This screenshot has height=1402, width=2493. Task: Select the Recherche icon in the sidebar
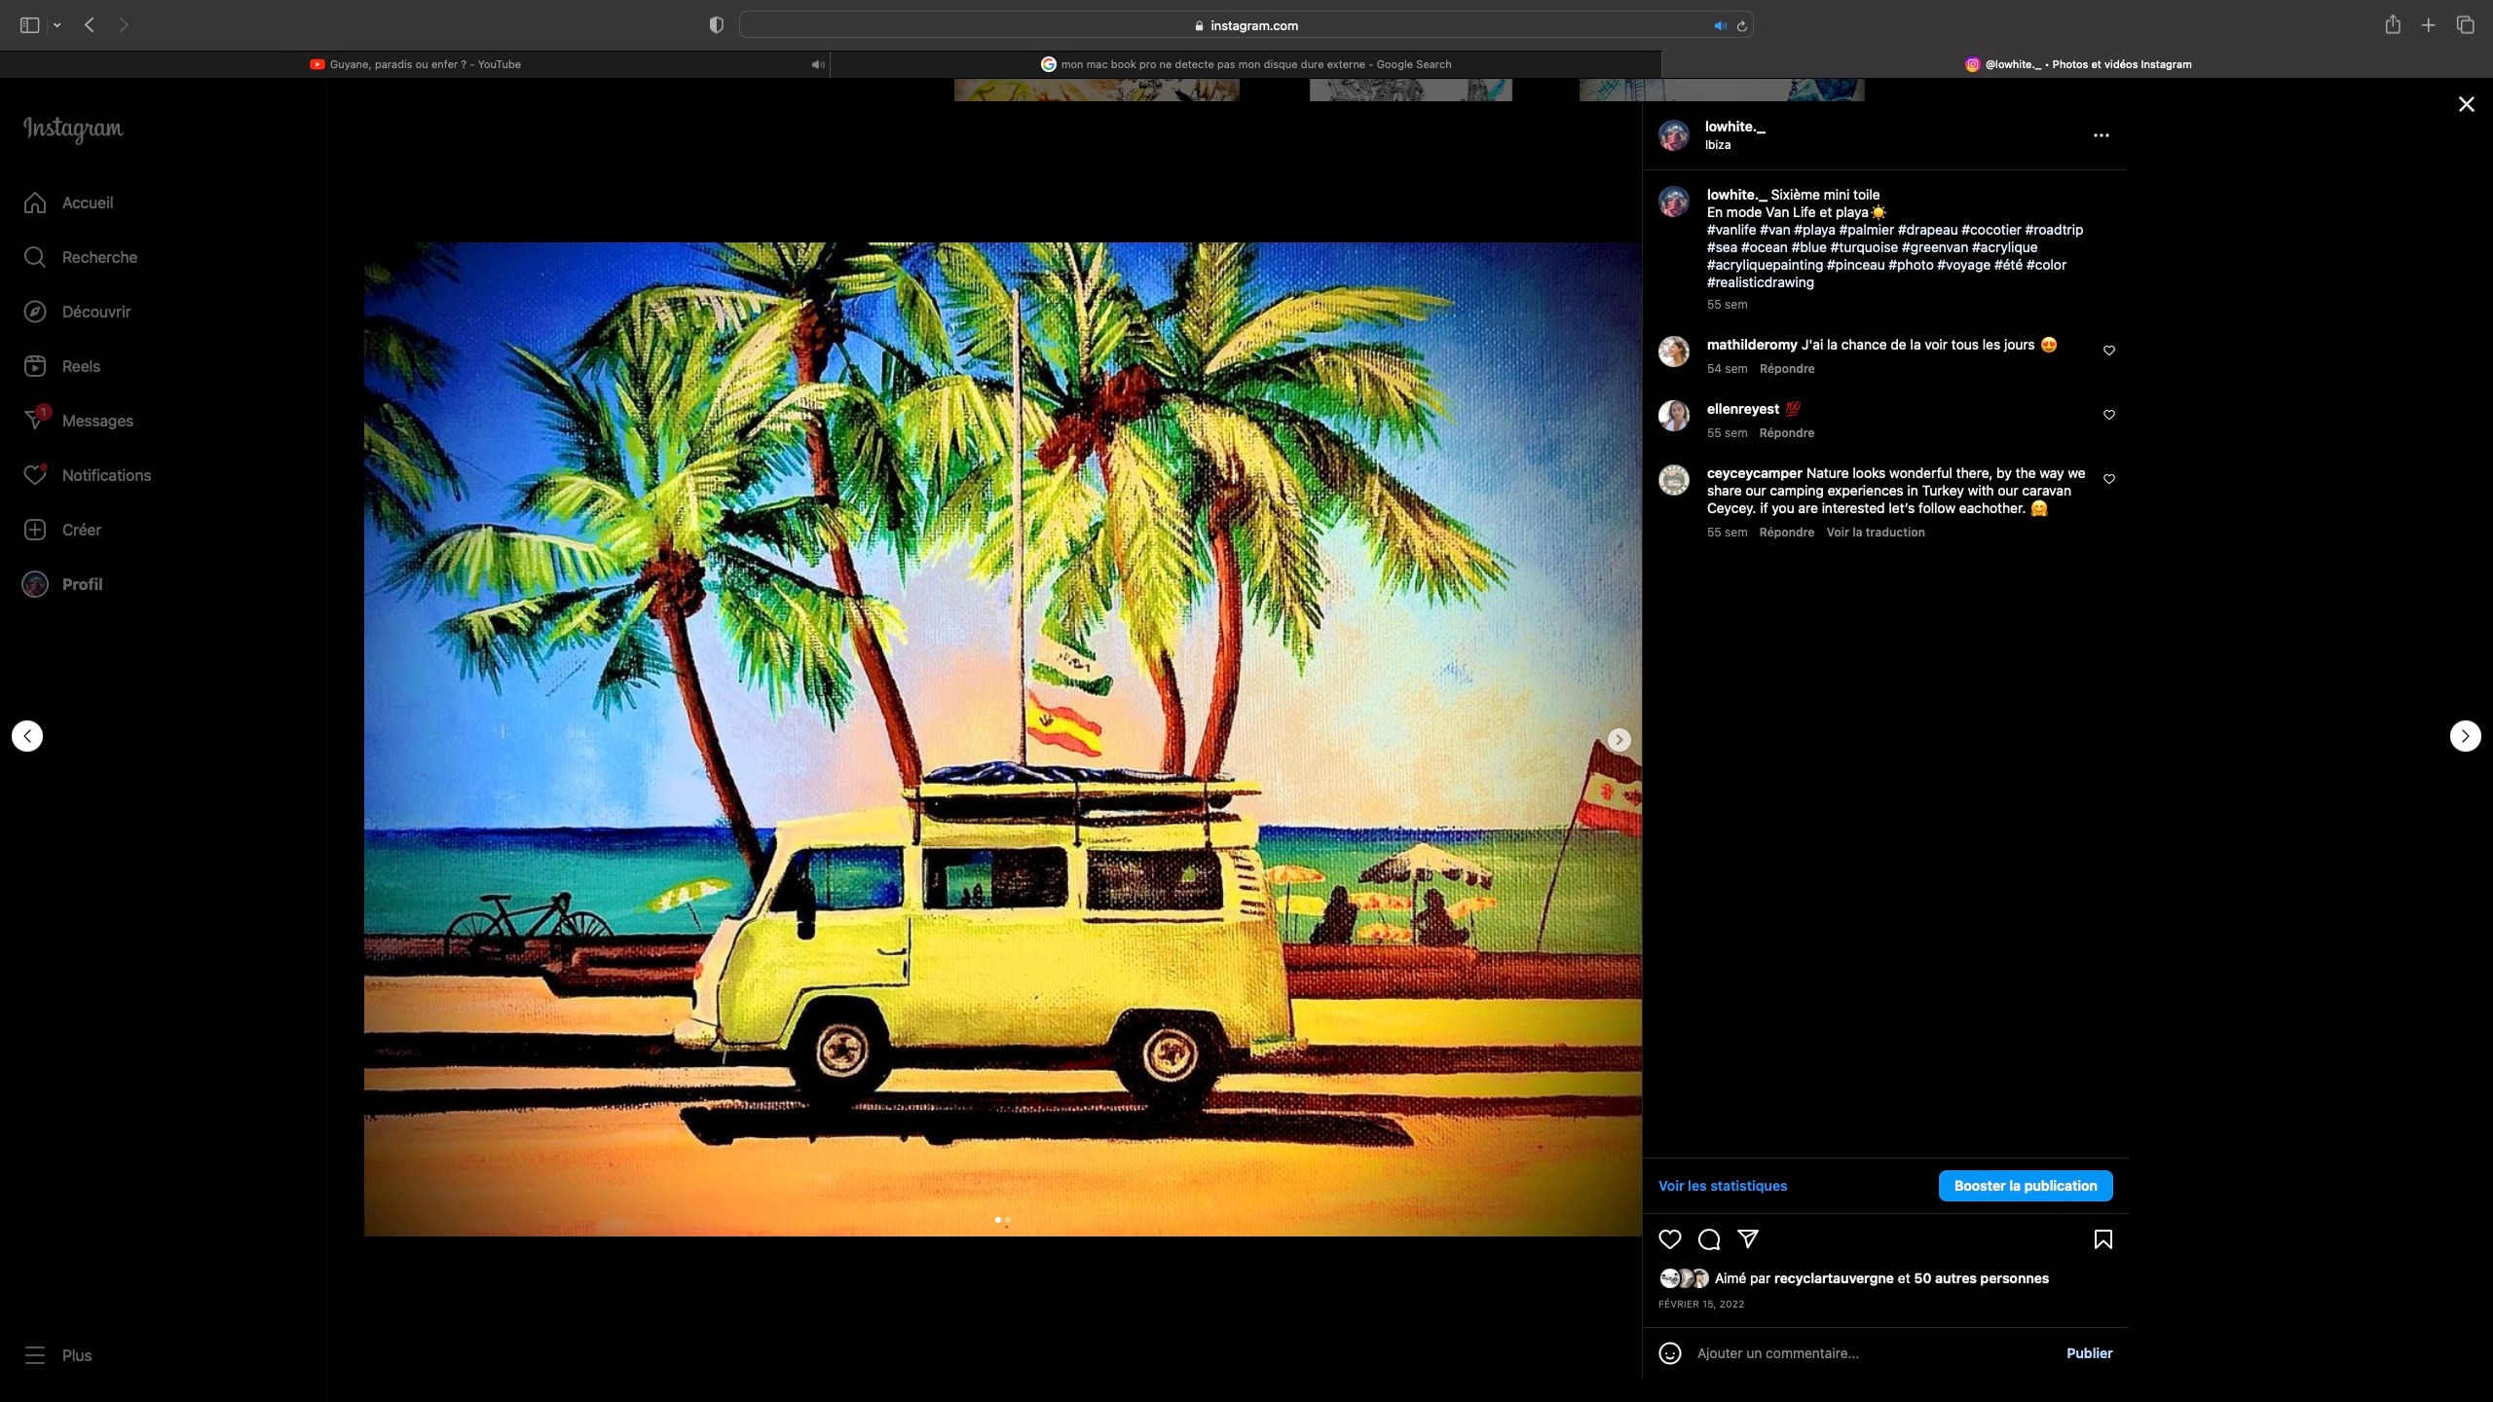(35, 256)
